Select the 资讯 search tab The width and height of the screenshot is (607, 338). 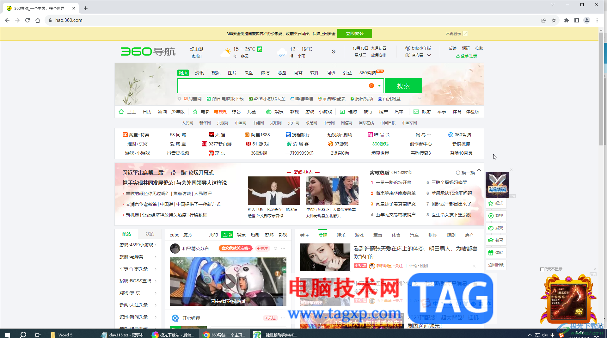[199, 73]
